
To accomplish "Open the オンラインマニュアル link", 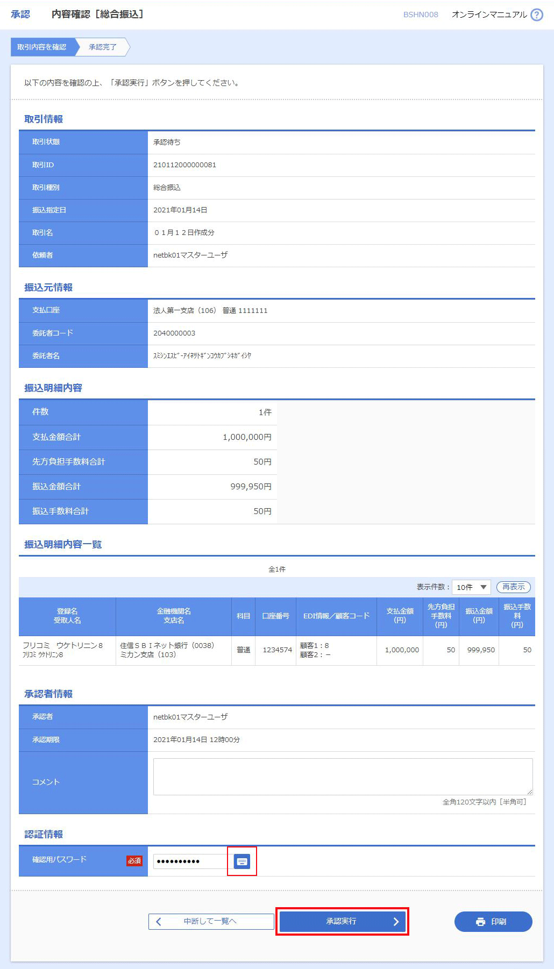I will pyautogui.click(x=489, y=15).
